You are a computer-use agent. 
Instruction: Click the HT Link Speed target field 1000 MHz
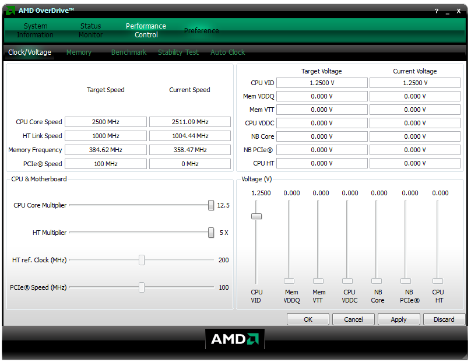point(106,136)
